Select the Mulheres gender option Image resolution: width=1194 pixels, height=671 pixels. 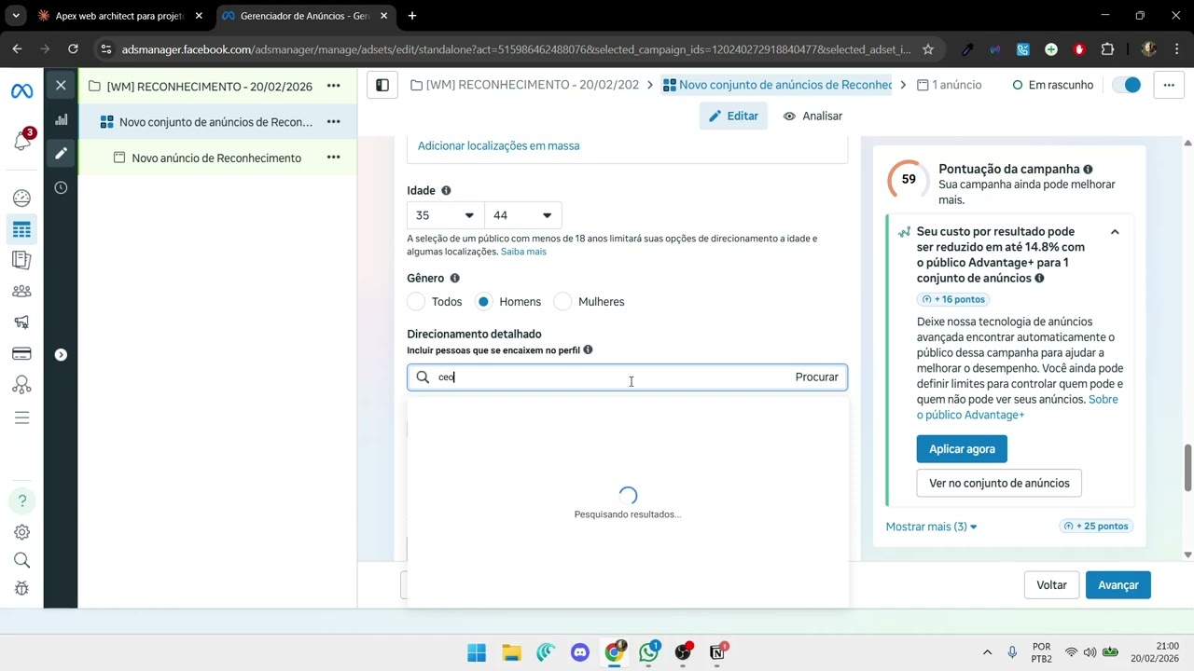(x=562, y=301)
